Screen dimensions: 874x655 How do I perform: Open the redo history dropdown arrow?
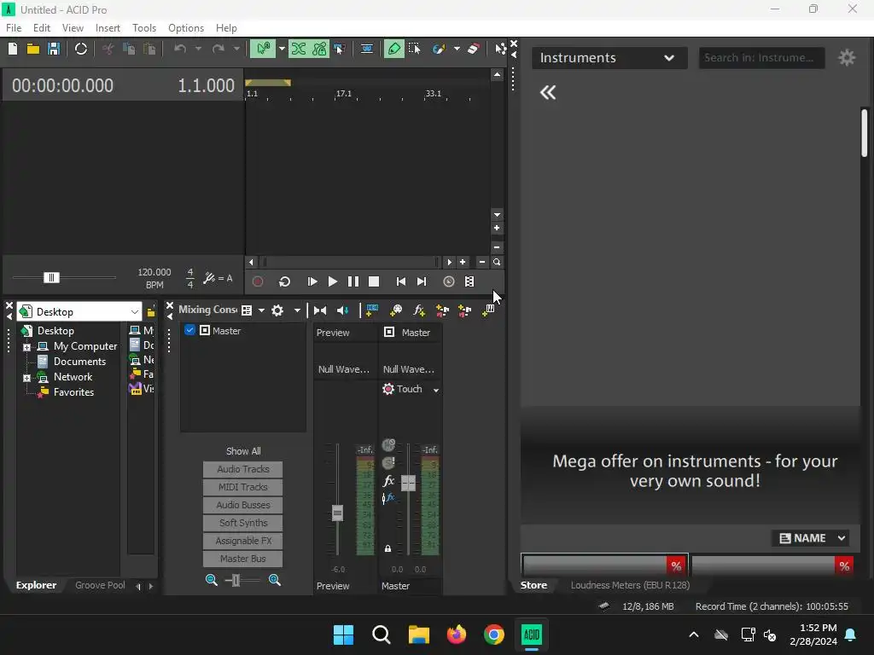[236, 49]
